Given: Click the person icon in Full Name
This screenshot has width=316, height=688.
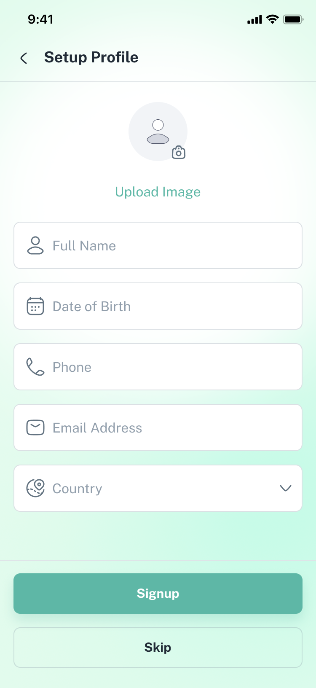Looking at the screenshot, I should (x=35, y=245).
